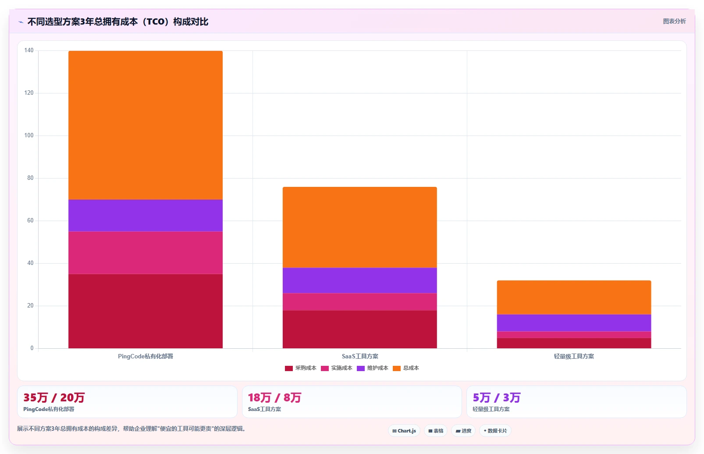Click the purple 维护成本 segment of PingCode bar

pyautogui.click(x=146, y=215)
